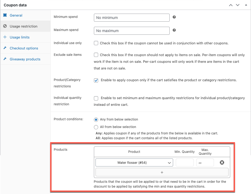Image resolution: width=251 pixels, height=194 pixels.
Task: Click the Individual use only label
Action: coord(67,43)
